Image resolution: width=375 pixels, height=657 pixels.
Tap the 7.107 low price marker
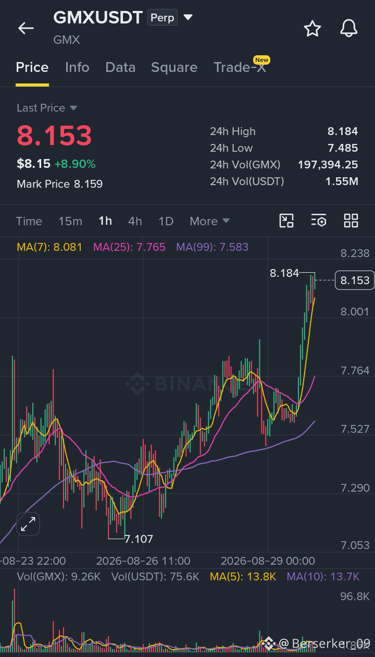tap(139, 539)
